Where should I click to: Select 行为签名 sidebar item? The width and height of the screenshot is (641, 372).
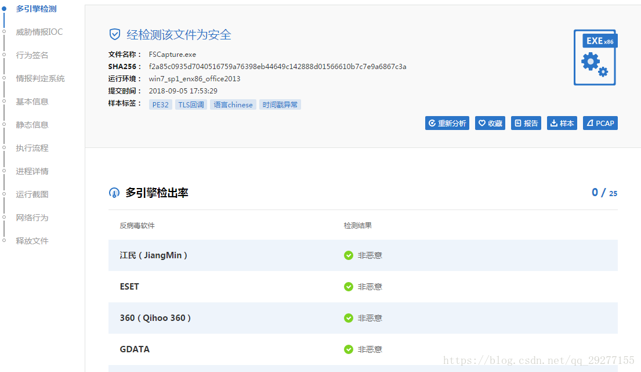(x=32, y=55)
